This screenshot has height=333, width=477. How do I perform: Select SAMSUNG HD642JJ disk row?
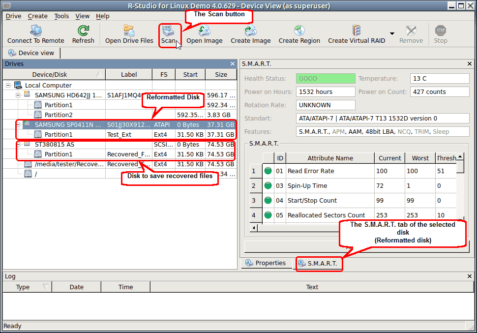tap(120, 95)
